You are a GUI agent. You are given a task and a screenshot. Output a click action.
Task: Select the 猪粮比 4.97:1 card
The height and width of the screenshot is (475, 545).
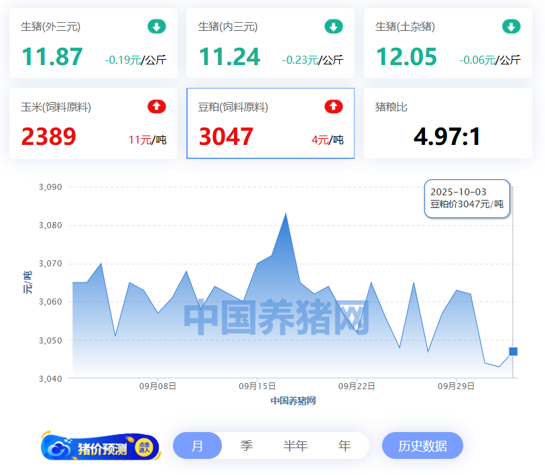pyautogui.click(x=447, y=124)
